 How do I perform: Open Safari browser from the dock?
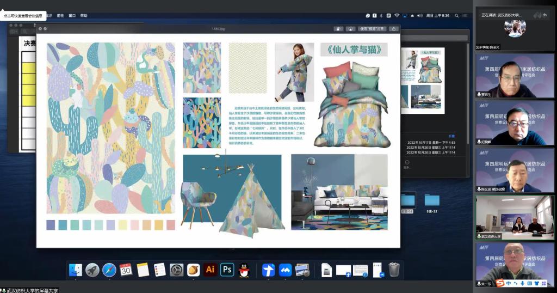click(x=109, y=270)
